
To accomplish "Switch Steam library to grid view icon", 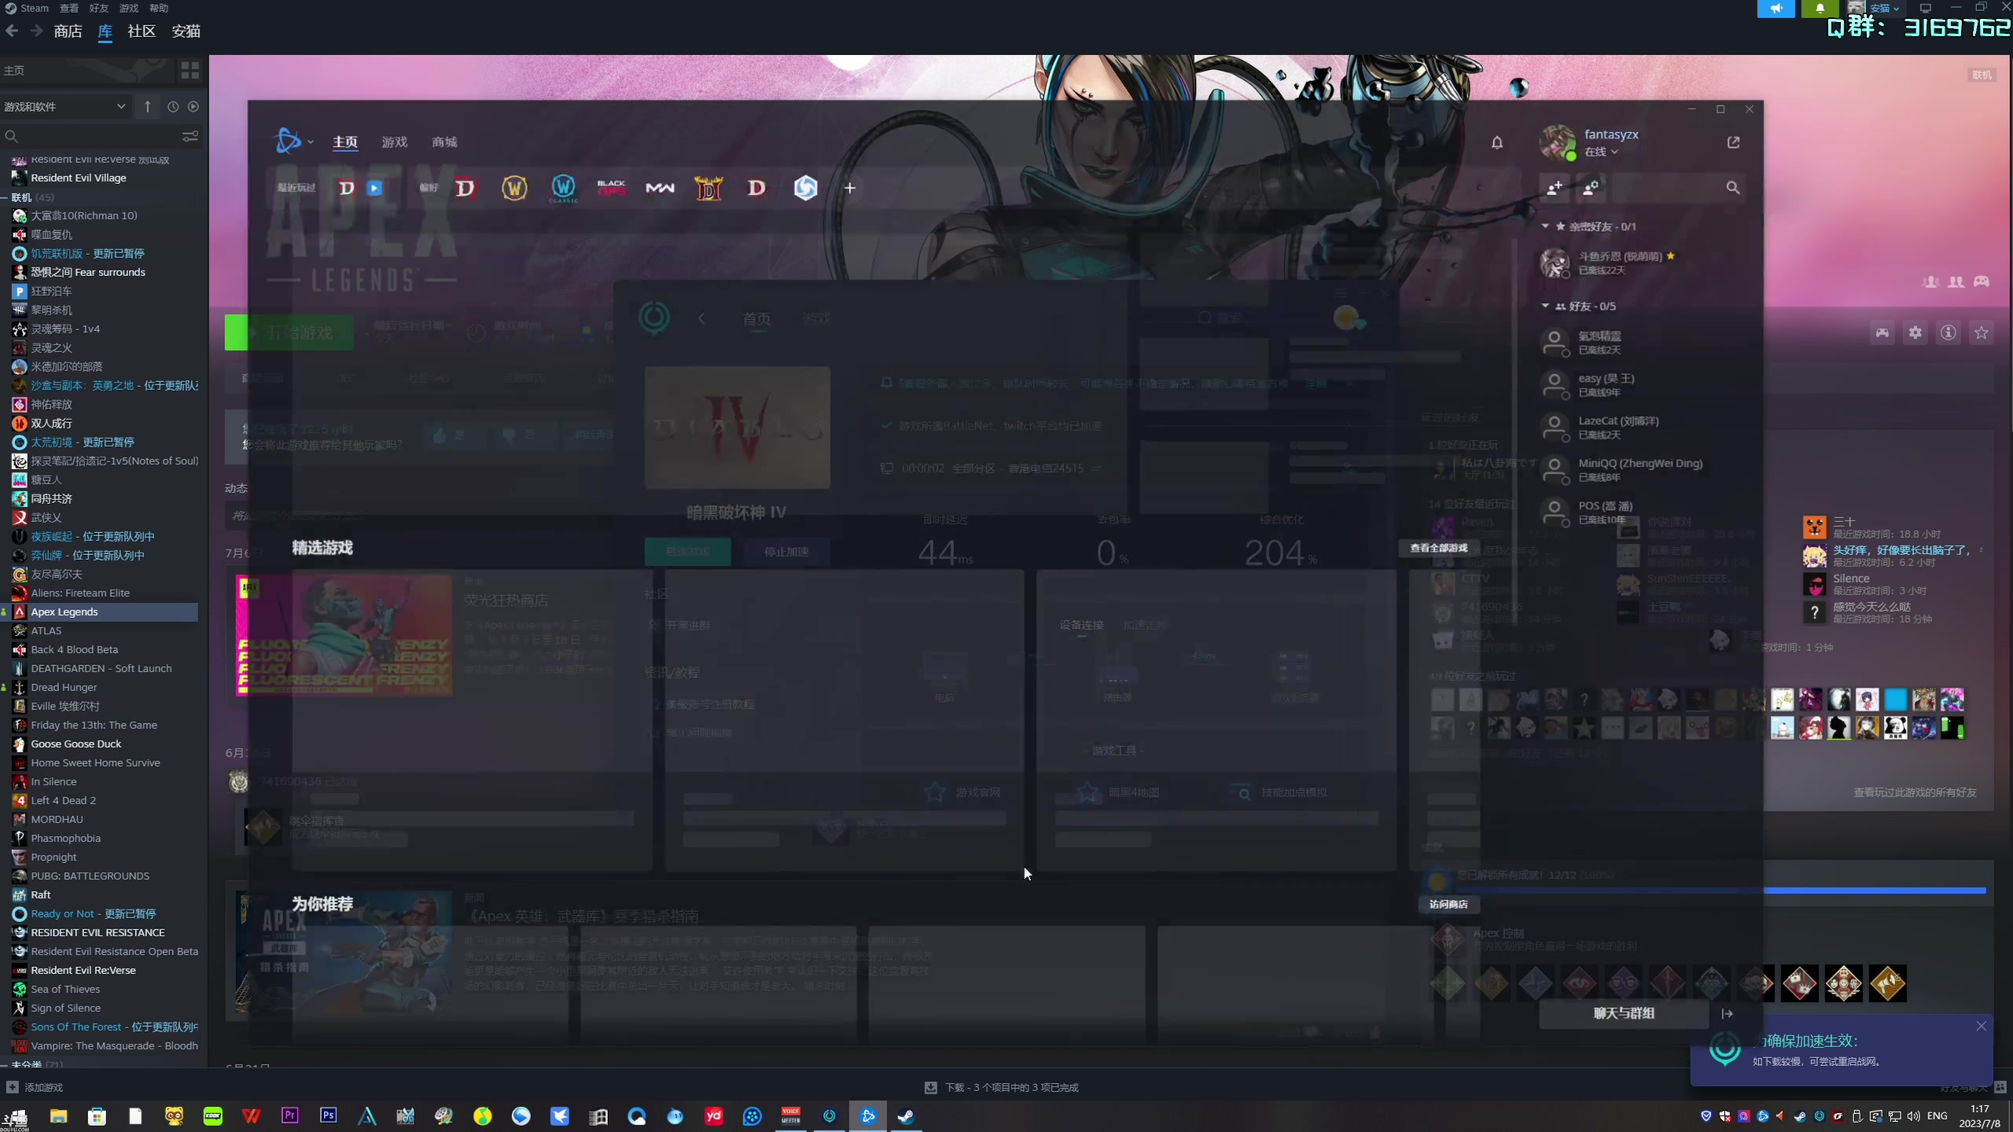I will point(190,71).
